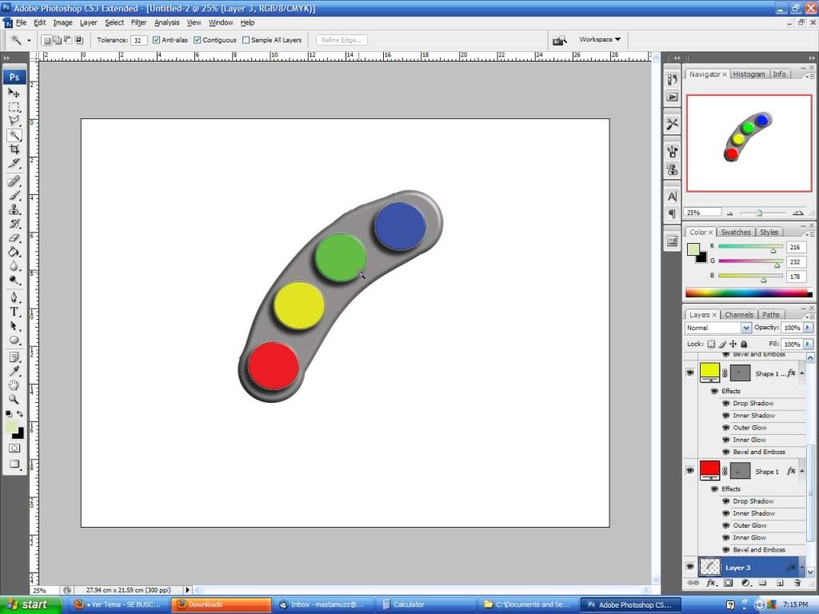Viewport: 819px width, 614px height.
Task: Select the Path Selection tool
Action: coord(14,326)
